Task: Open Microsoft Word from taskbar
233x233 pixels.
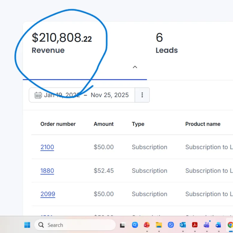Action: [x=218, y=225]
